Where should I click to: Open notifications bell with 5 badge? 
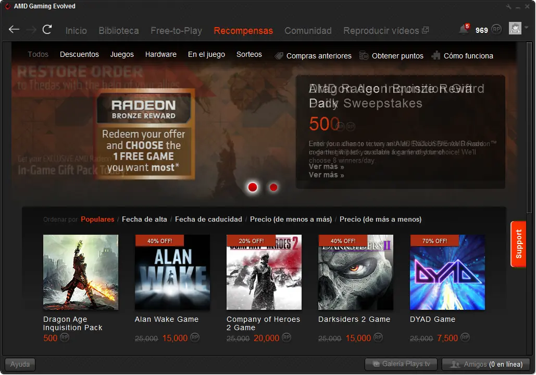pos(464,29)
